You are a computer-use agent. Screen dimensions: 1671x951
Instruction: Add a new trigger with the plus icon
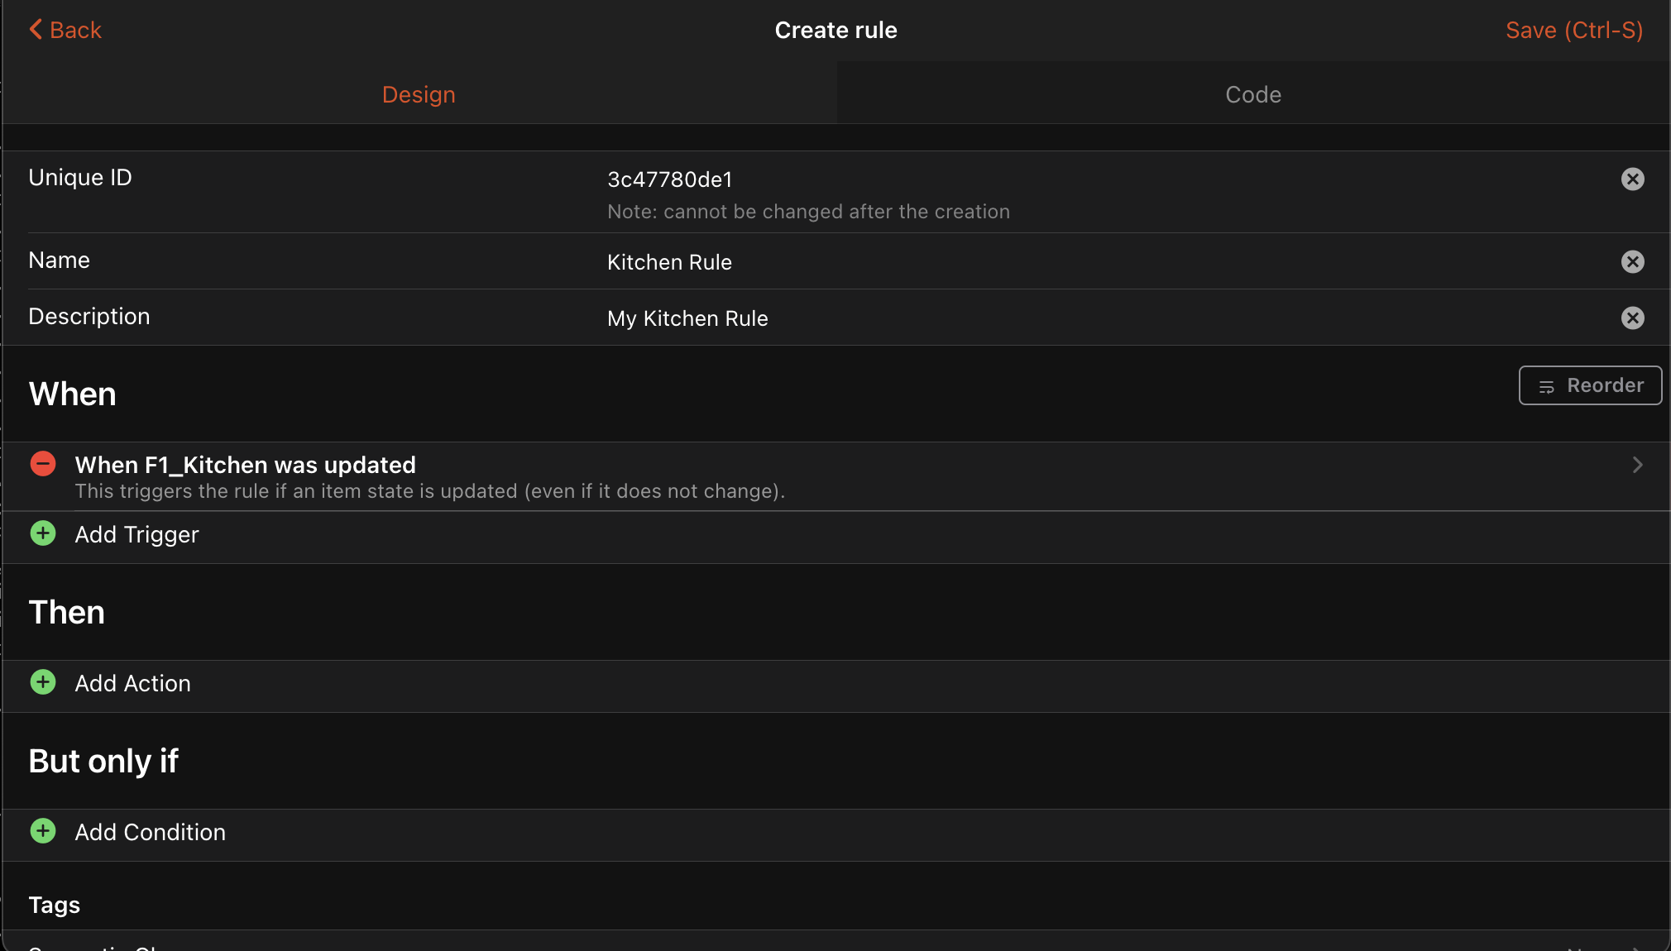pyautogui.click(x=42, y=533)
